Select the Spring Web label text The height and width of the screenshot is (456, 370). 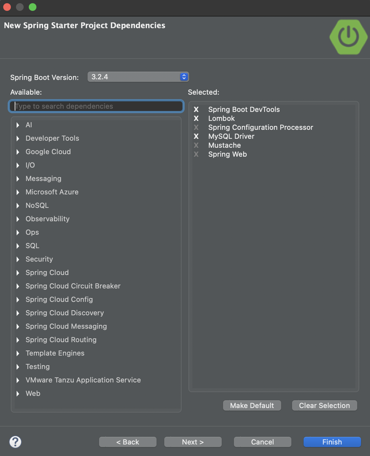[227, 154]
